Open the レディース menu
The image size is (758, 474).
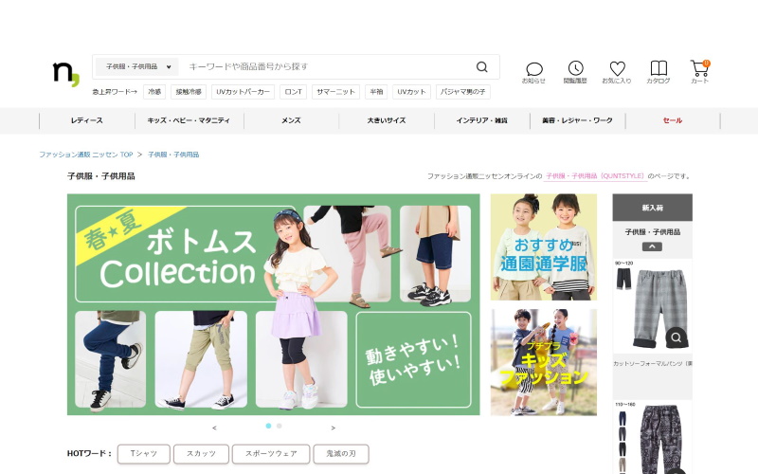87,120
